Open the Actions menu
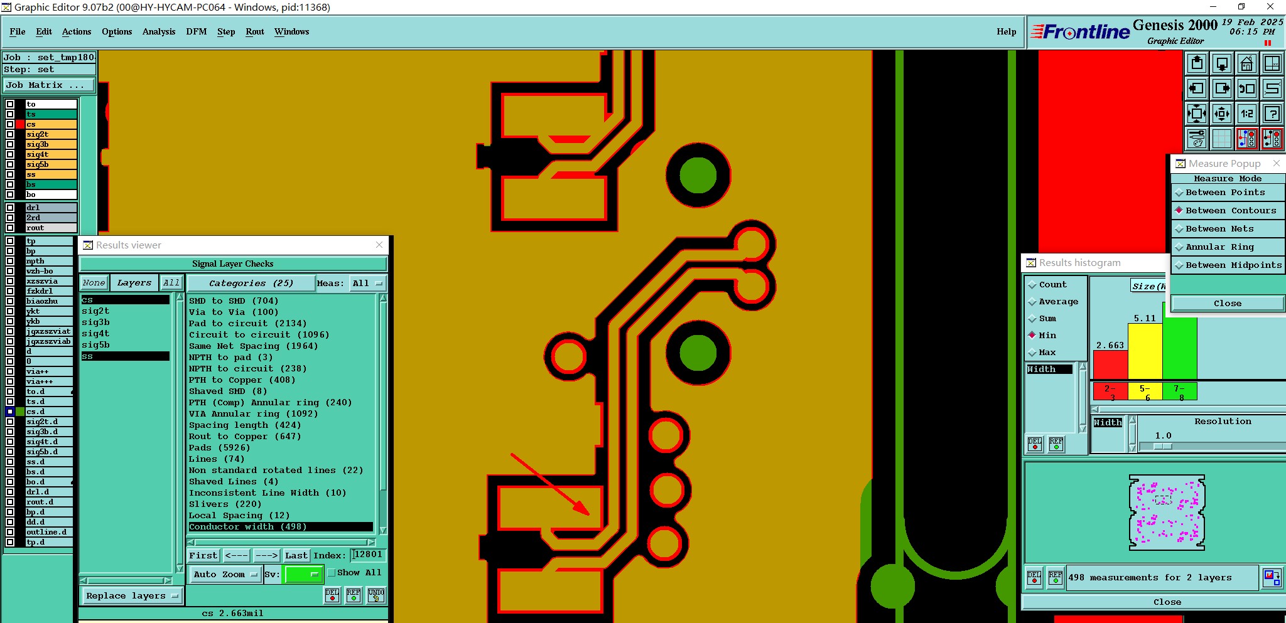 (x=76, y=31)
